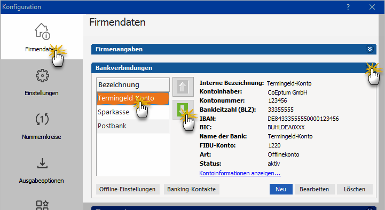Click the Kontonummer value 123456
Image resolution: width=385 pixels, height=210 pixels.
tap(278, 100)
